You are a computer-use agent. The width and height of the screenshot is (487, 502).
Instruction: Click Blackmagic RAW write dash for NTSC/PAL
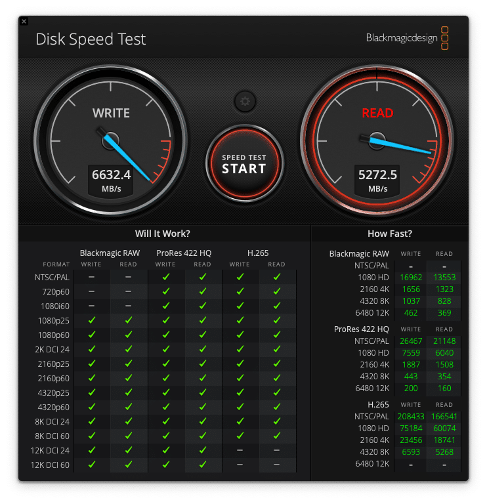pyautogui.click(x=92, y=277)
